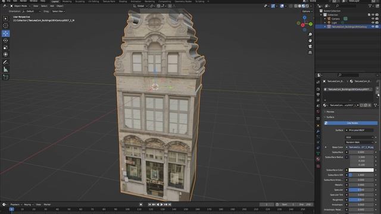381x214 pixels.
Task: Adjust the Specular slider
Action: [x=361, y=190]
